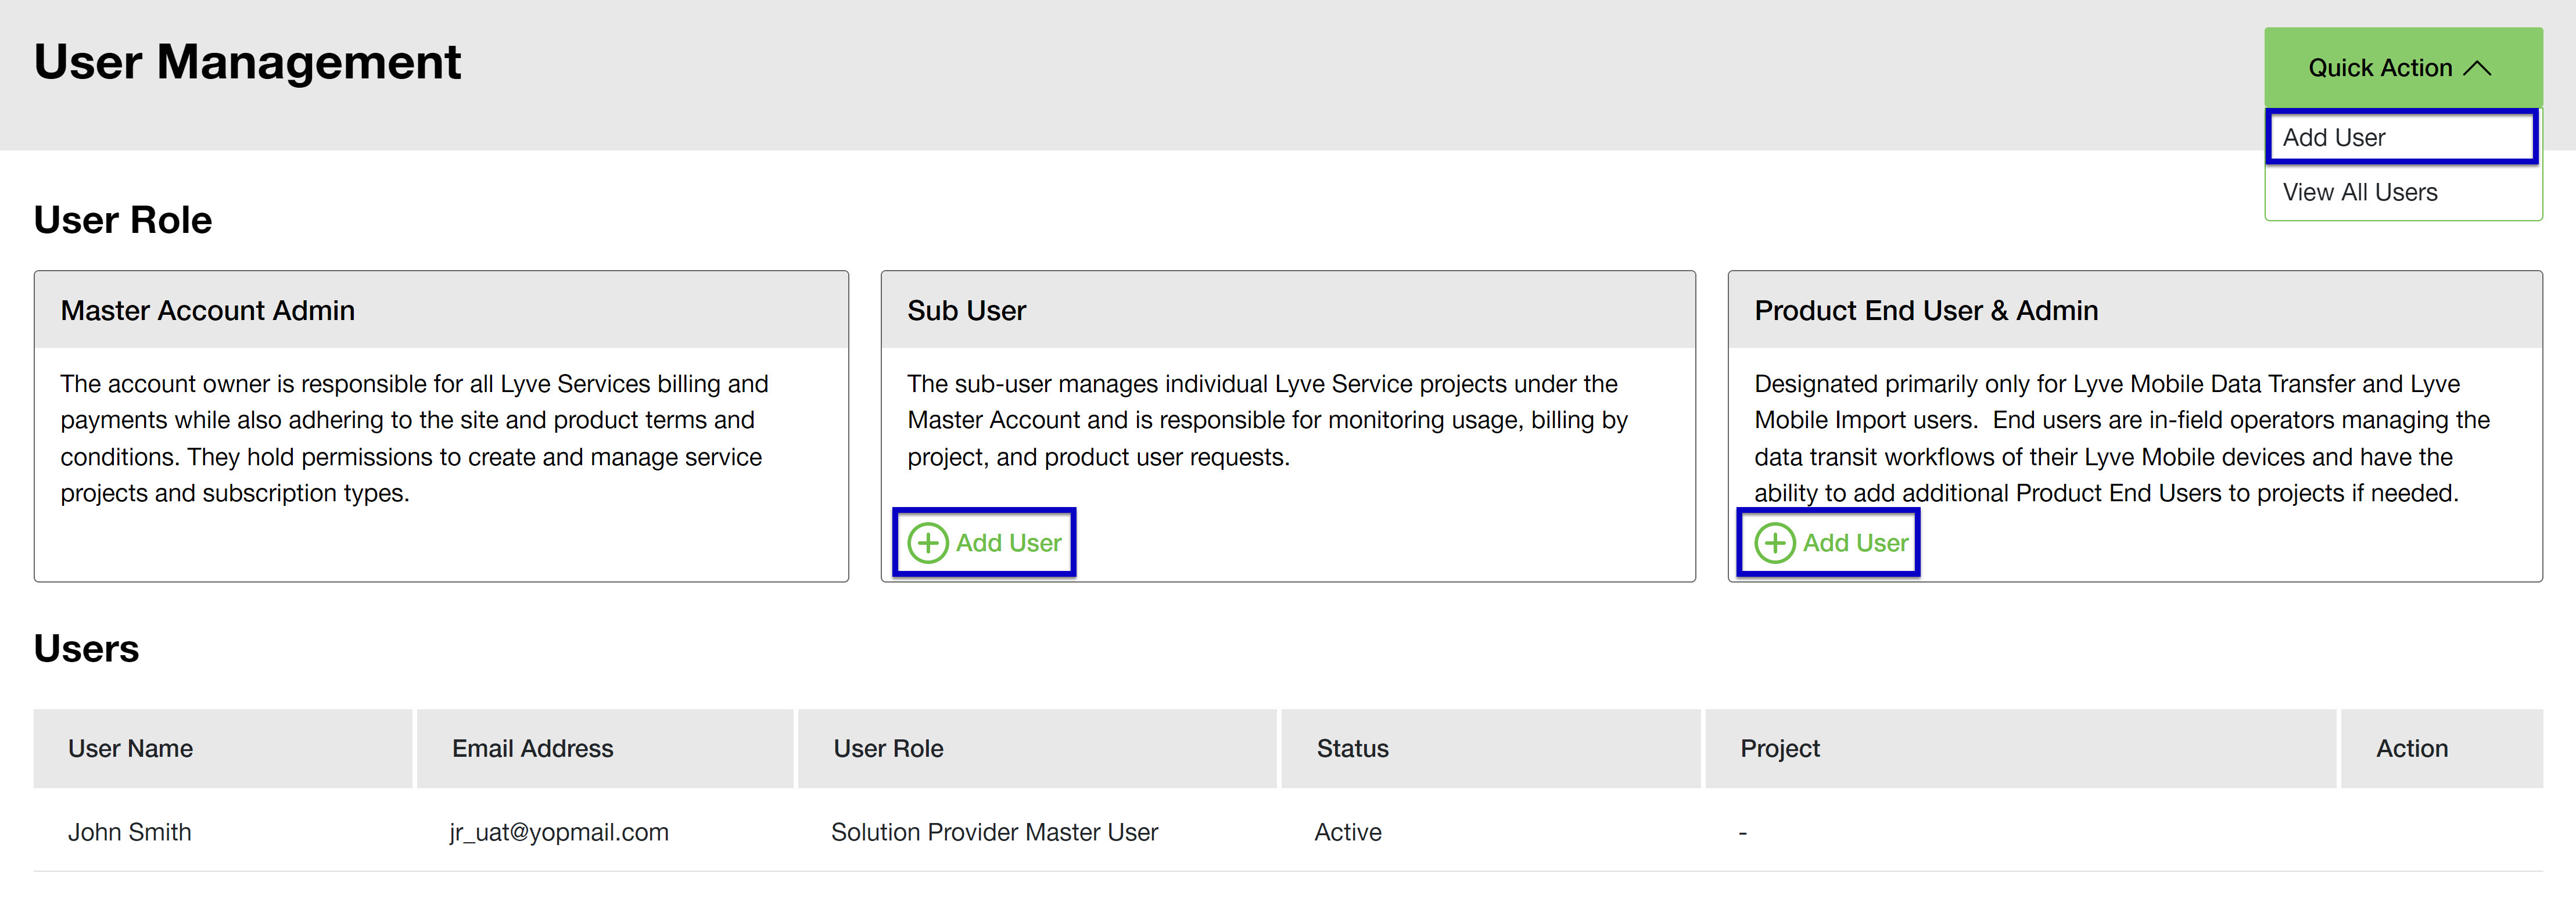Click the Email Address column header
The width and height of the screenshot is (2576, 902).
[x=532, y=748]
